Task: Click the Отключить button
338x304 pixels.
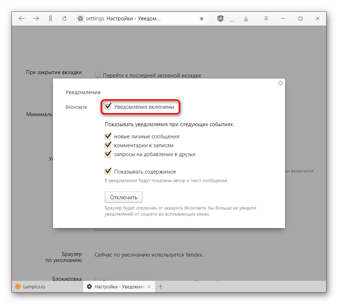Action: coord(124,197)
